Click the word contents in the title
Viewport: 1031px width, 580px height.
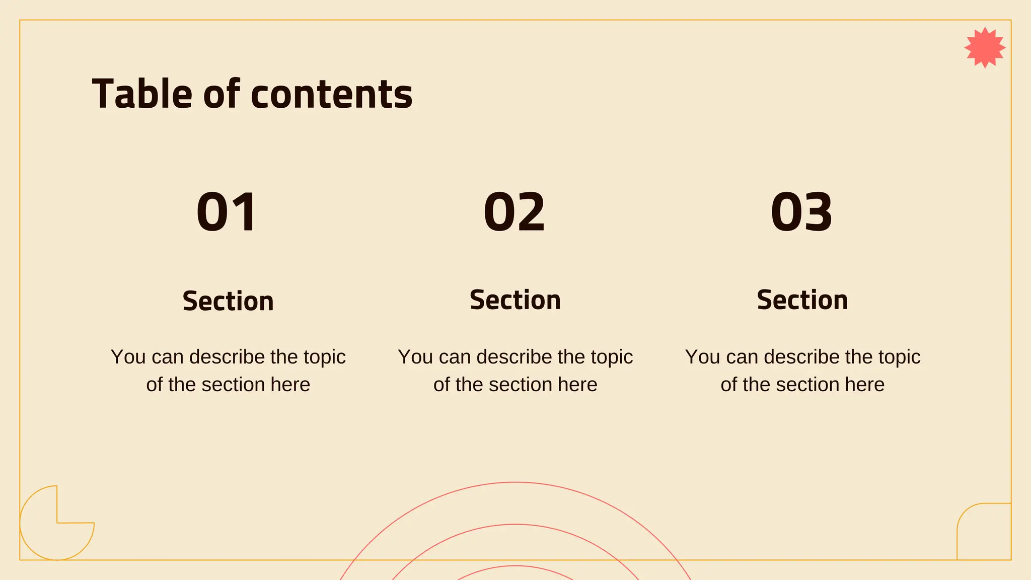point(332,96)
